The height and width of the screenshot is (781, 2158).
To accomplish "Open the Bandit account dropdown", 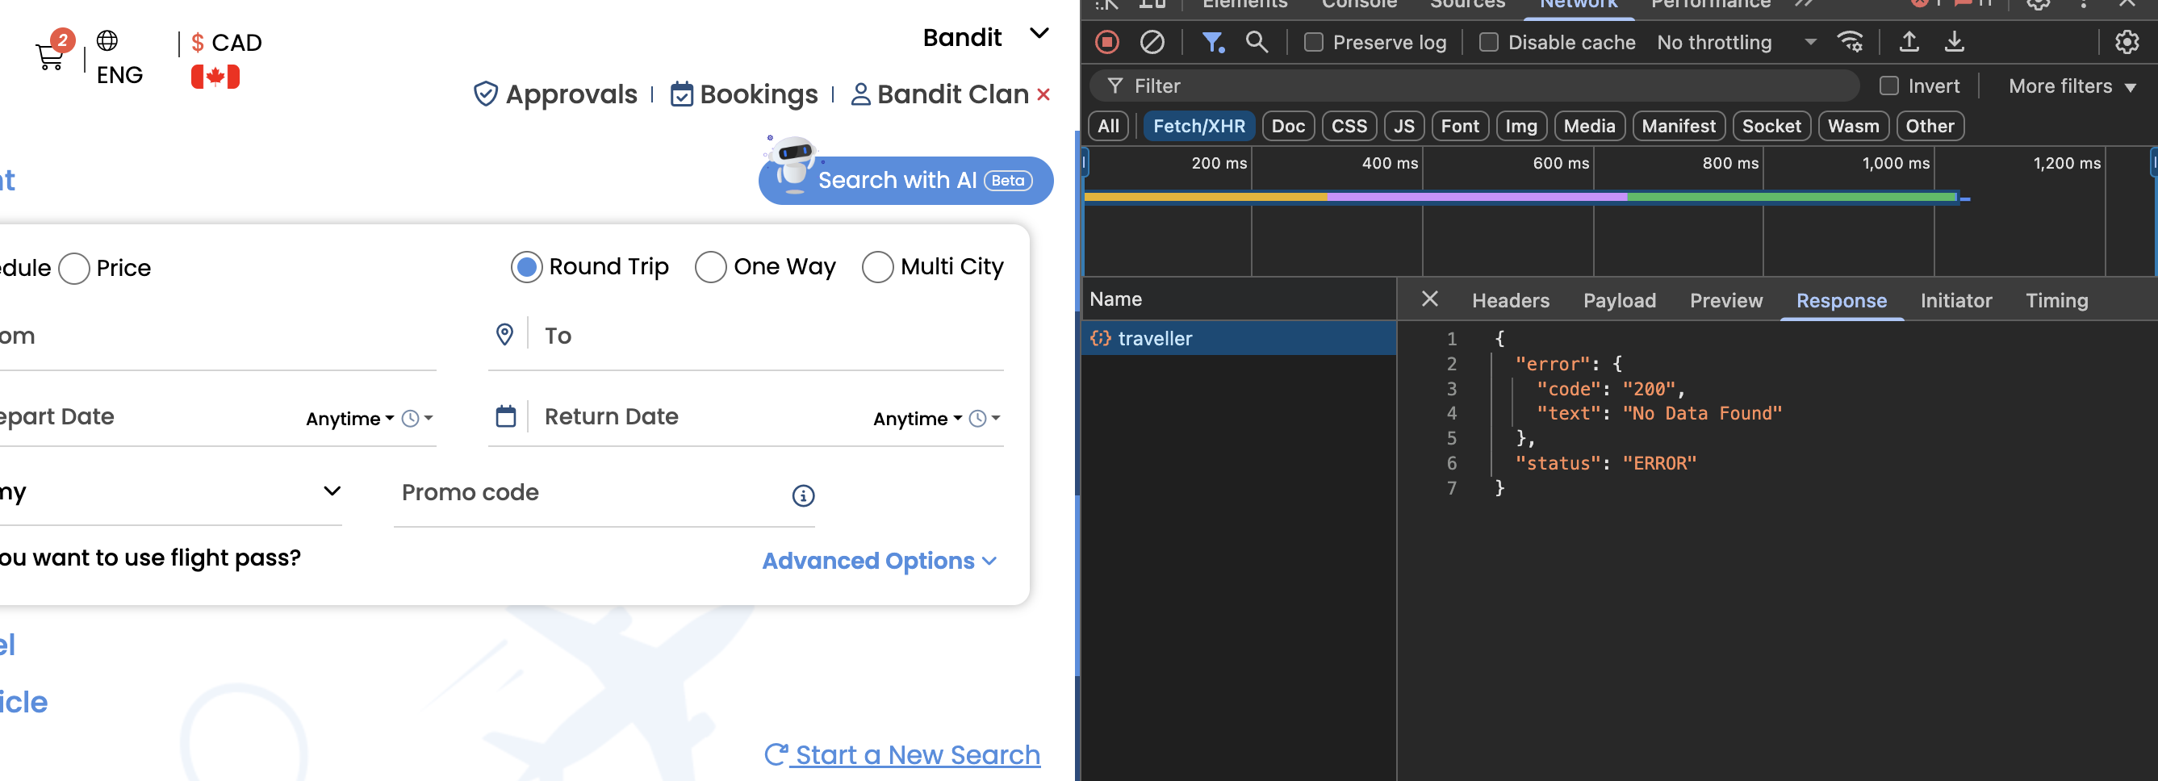I will (x=1039, y=34).
